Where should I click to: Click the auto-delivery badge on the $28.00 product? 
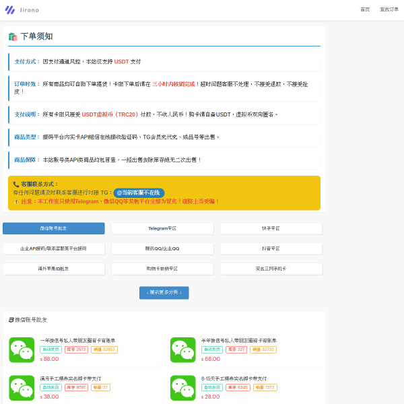coord(212,387)
